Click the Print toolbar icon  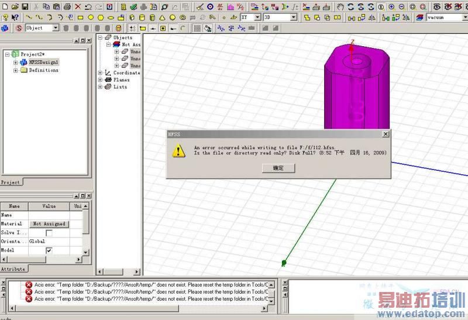[67, 7]
